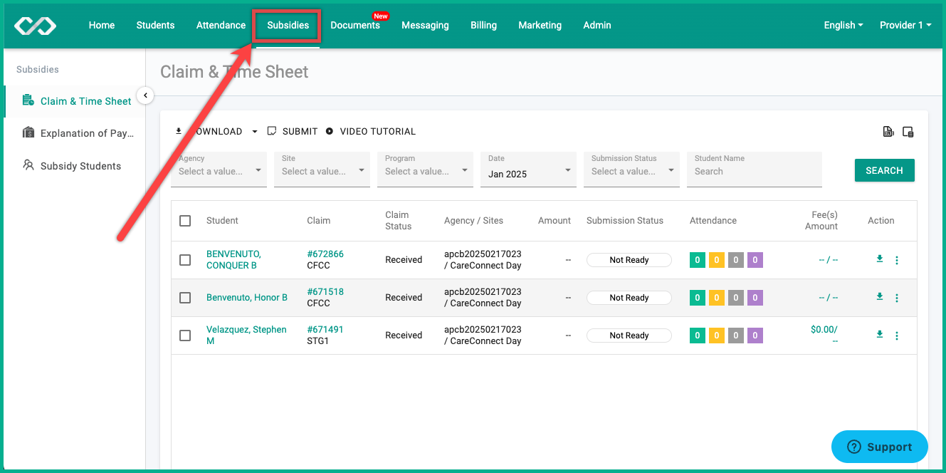Download the BENVENUTO, CONQUER B claim
946x473 pixels.
pyautogui.click(x=879, y=259)
